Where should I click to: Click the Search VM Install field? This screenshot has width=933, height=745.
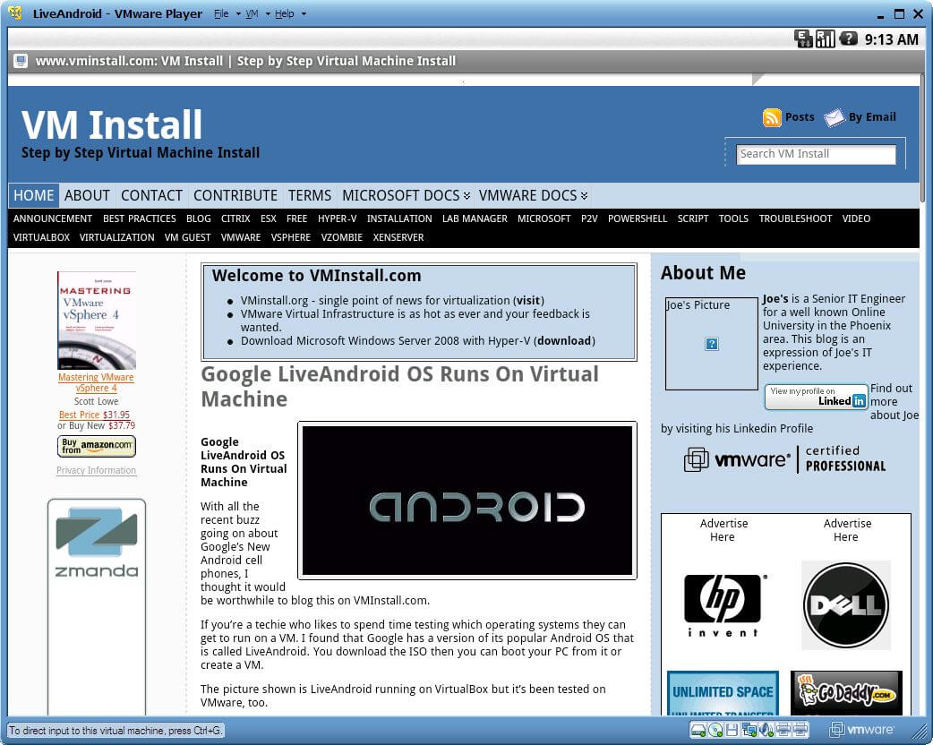(816, 154)
